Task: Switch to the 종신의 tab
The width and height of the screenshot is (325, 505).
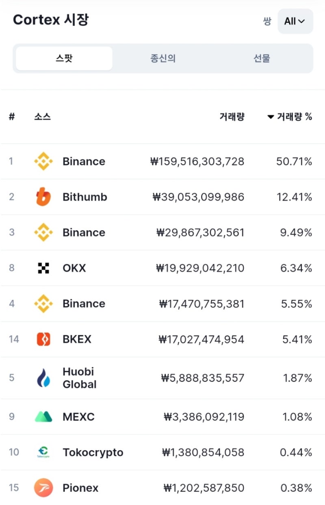Action: (x=163, y=58)
